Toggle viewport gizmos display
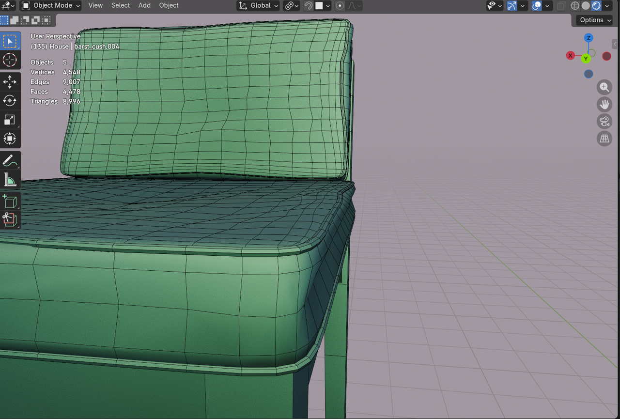Viewport: 620px width, 419px height. pyautogui.click(x=512, y=6)
